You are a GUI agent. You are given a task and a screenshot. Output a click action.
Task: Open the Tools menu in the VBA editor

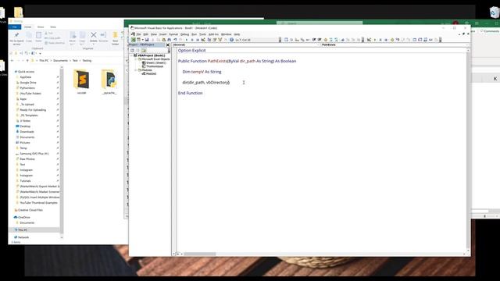tap(202, 34)
